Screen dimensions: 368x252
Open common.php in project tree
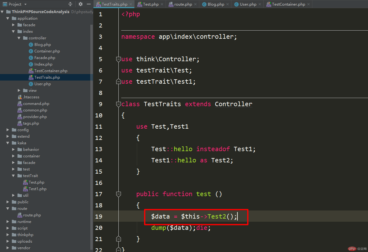[35, 110]
